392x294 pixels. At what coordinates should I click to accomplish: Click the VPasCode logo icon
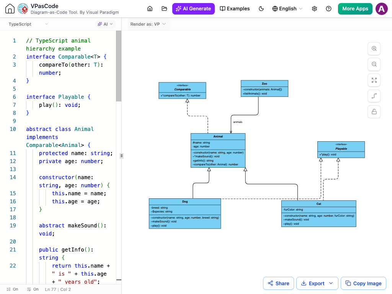click(x=23, y=9)
